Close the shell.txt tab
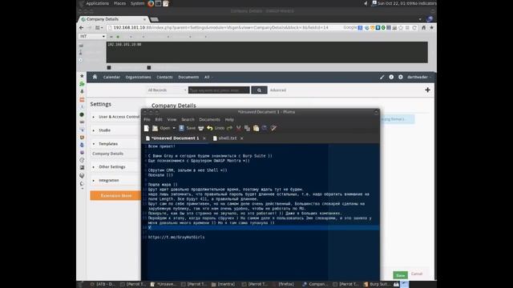This screenshot has width=513, height=288. click(x=242, y=138)
